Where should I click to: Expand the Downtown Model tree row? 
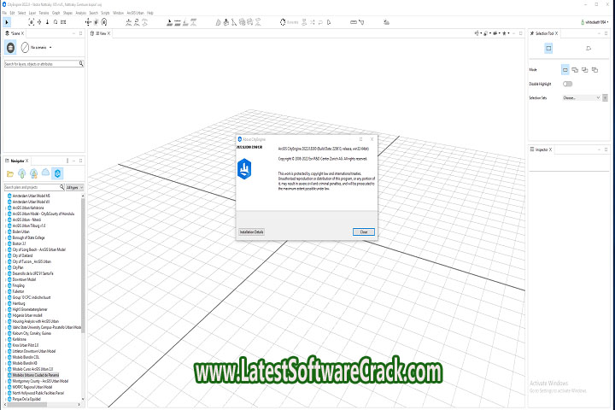(5, 279)
